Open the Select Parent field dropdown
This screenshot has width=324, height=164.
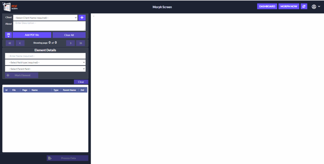[45, 69]
